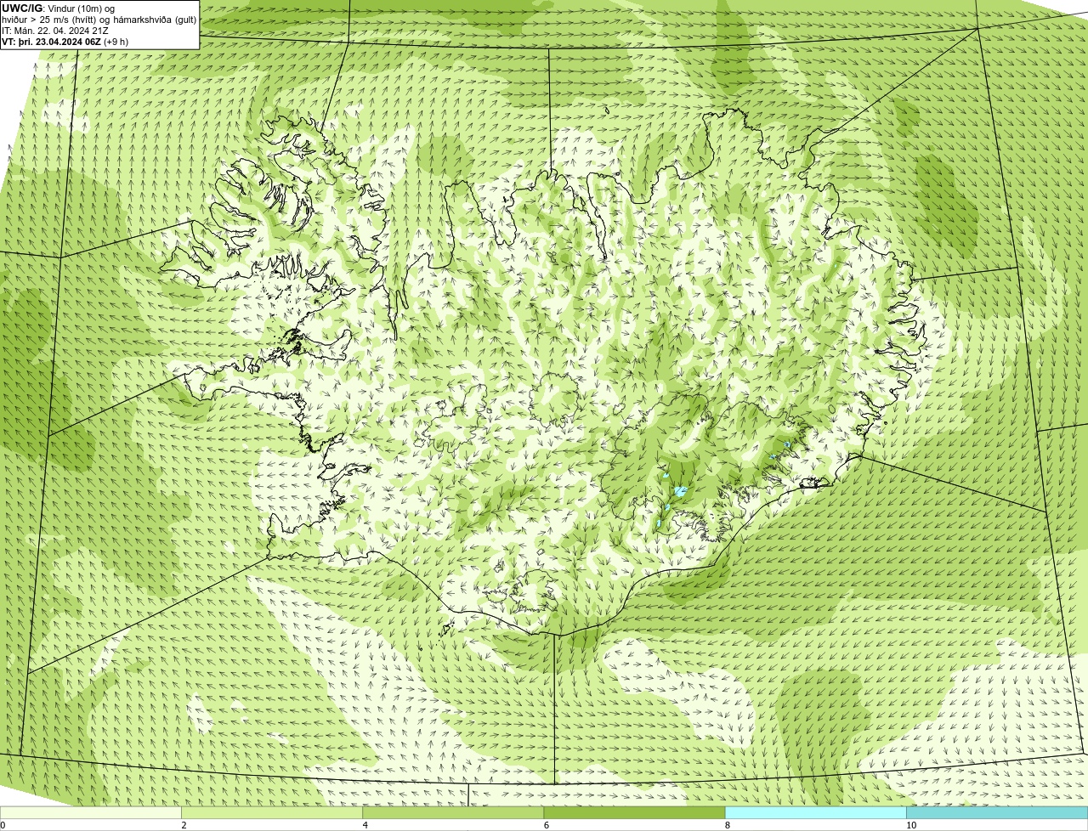Click the 8–10 m/s light cyan legend band
Image resolution: width=1088 pixels, height=831 pixels.
815,812
